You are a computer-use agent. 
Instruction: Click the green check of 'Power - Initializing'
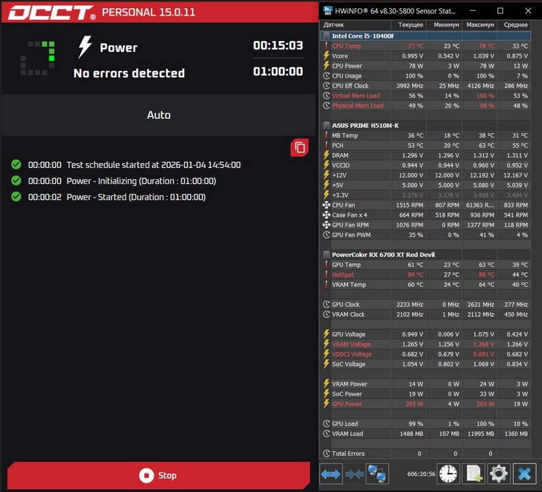click(x=16, y=180)
